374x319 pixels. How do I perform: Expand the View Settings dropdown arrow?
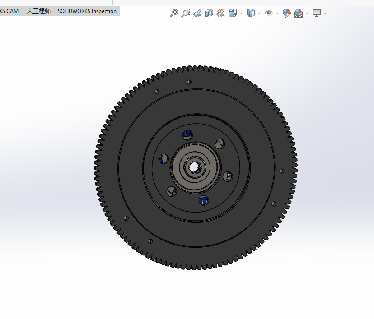(325, 13)
